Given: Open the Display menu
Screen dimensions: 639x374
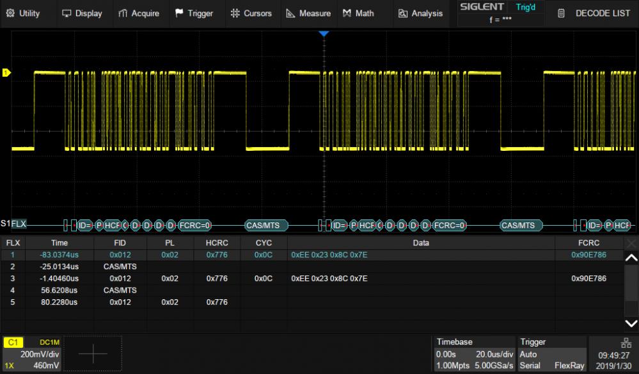Looking at the screenshot, I should pyautogui.click(x=83, y=13).
